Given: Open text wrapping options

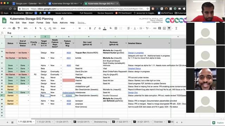Looking at the screenshot, I should point(141,28).
